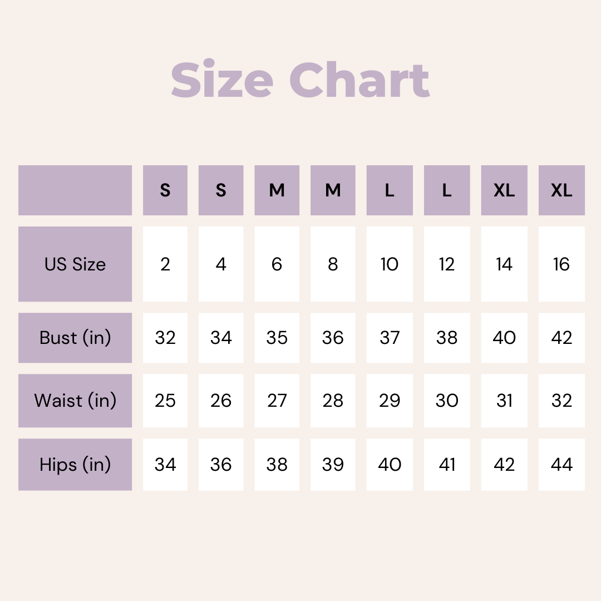Click the XL header above US size 16
Screen dimensions: 601x601
click(x=561, y=190)
